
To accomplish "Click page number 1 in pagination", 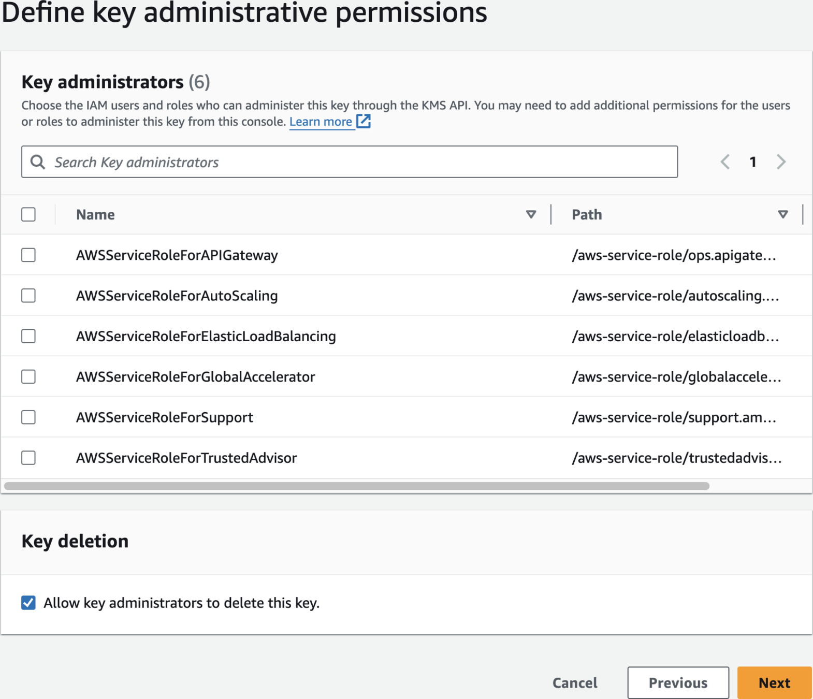I will (753, 162).
